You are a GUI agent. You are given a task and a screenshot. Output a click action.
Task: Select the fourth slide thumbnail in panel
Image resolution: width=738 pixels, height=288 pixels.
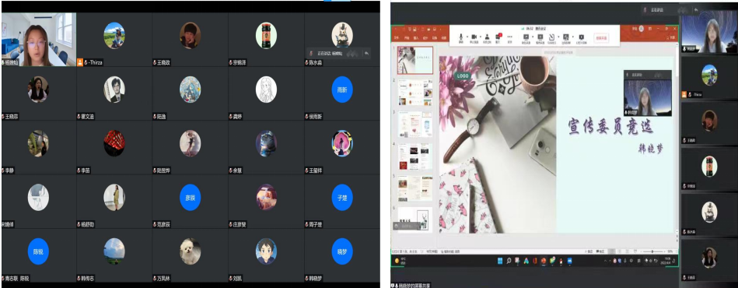tap(415, 156)
